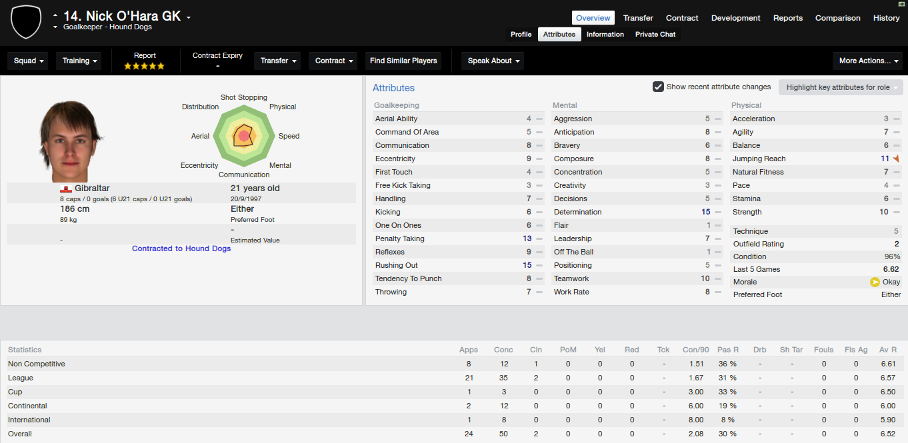Toggle Show recent attribute changes checkbox
Image resolution: width=908 pixels, height=443 pixels.
658,87
